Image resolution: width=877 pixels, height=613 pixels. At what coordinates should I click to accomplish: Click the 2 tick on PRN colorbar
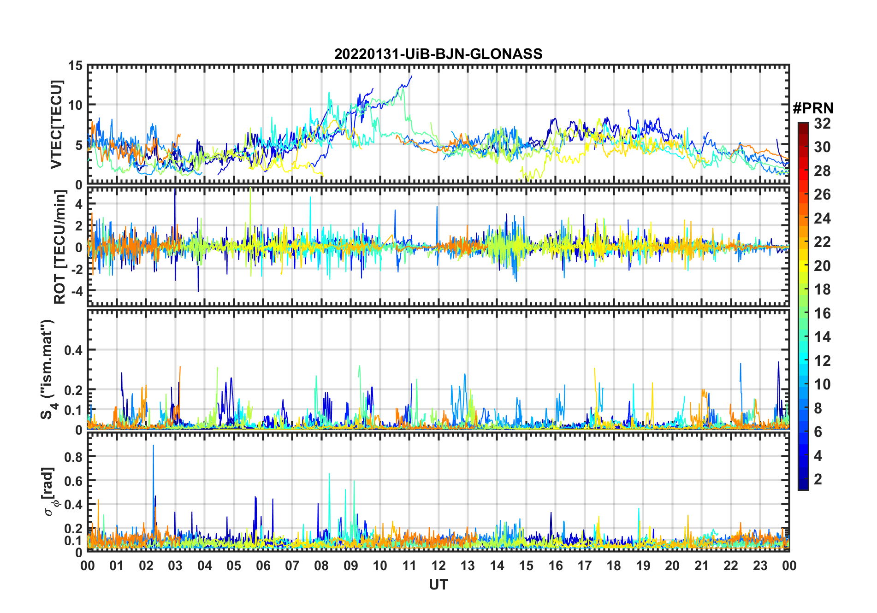818,479
